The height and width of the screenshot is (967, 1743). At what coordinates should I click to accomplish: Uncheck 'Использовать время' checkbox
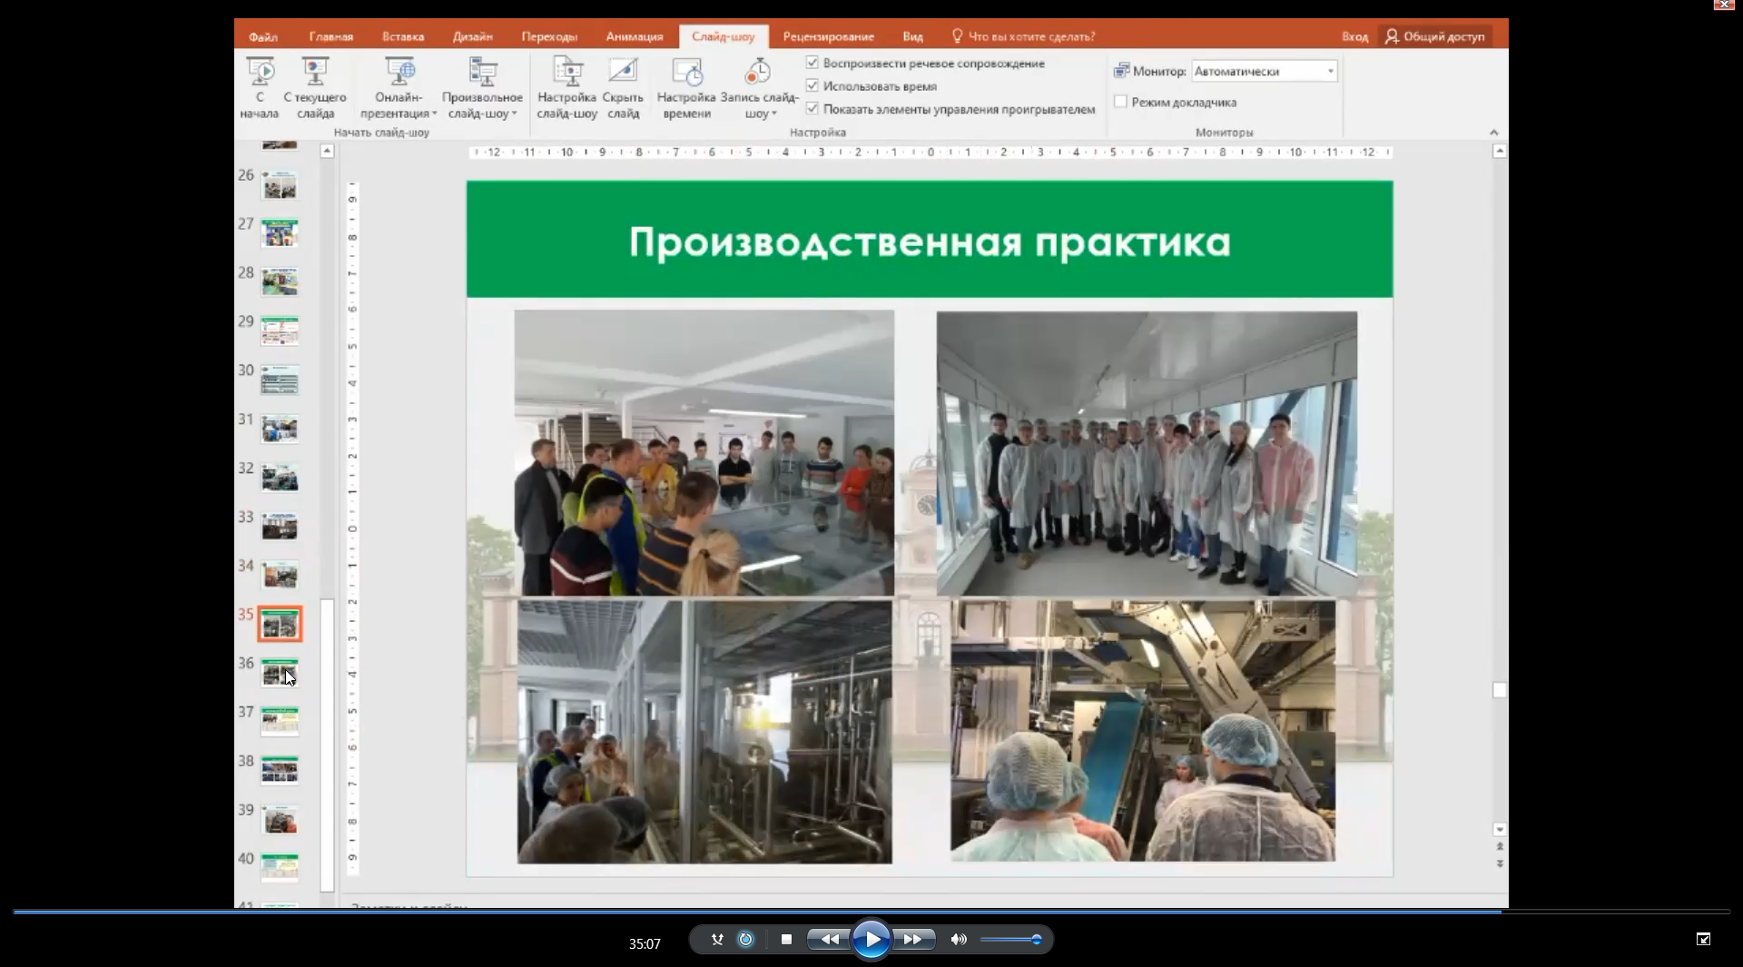point(812,85)
